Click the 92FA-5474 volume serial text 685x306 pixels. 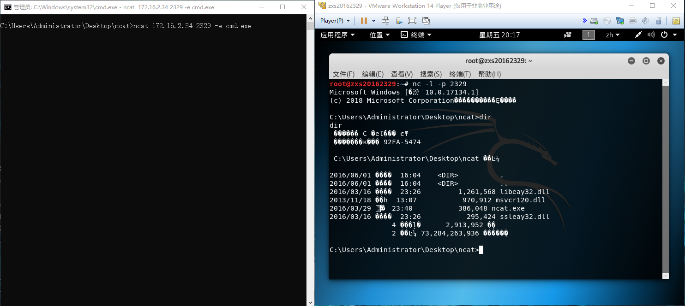tap(402, 142)
